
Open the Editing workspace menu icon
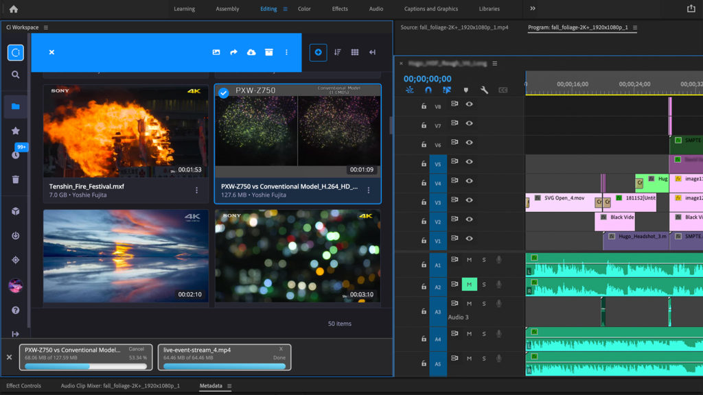coord(285,9)
